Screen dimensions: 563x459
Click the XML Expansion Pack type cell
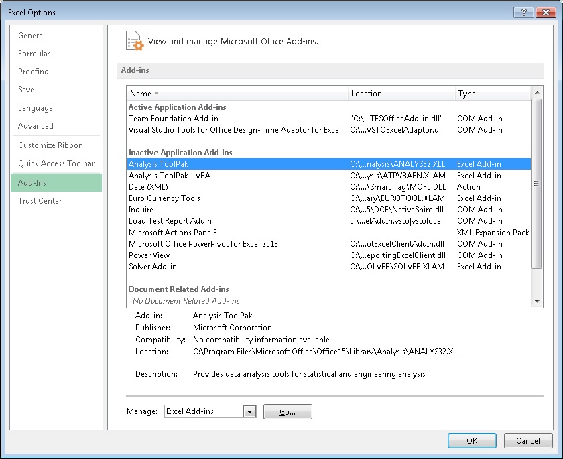(x=493, y=233)
